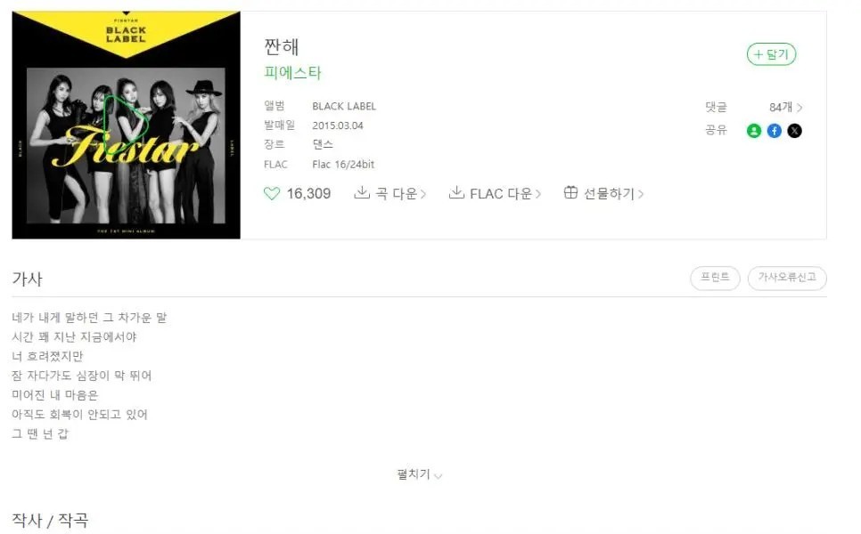The image size is (861, 534).
Task: Share the song on X
Action: (794, 131)
